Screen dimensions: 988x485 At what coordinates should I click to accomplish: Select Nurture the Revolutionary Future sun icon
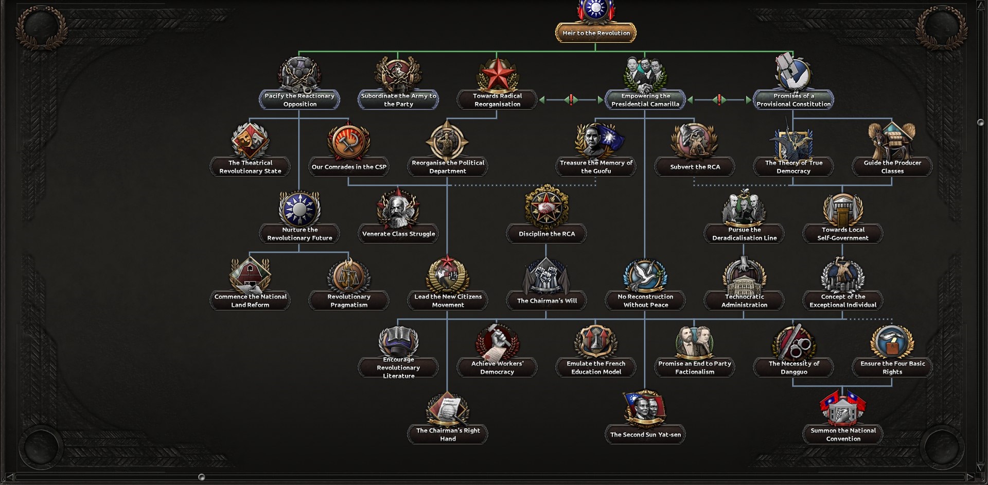299,208
